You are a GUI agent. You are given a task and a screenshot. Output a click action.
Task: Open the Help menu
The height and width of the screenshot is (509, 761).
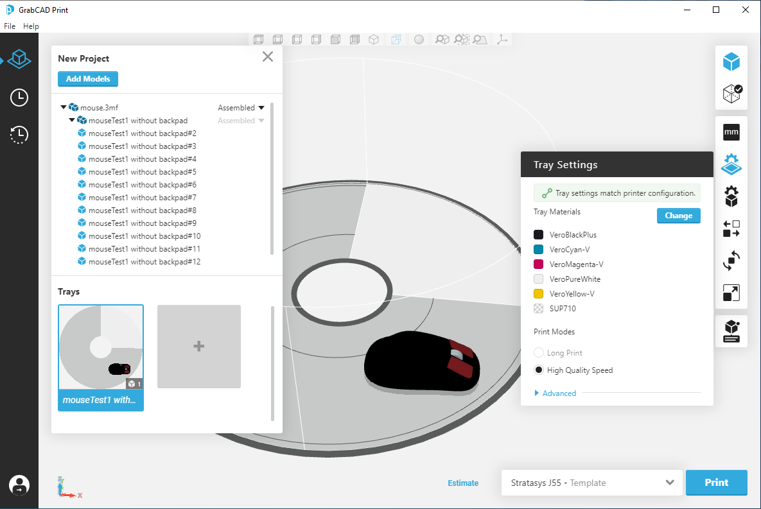click(x=31, y=26)
